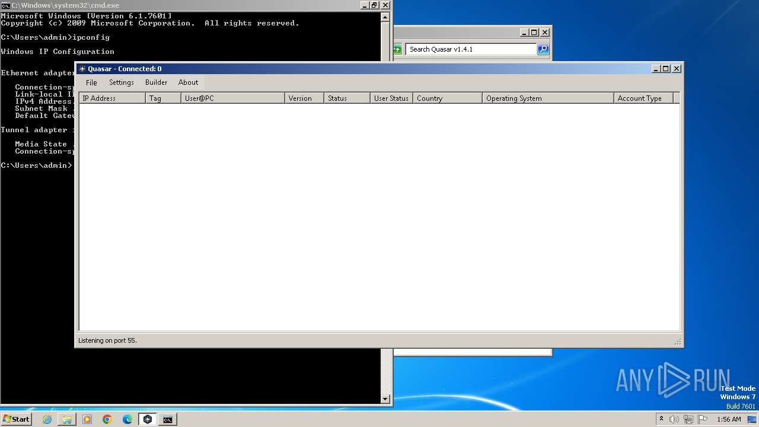Open the Builder menu in Quasar
The image size is (759, 427).
[x=156, y=82]
